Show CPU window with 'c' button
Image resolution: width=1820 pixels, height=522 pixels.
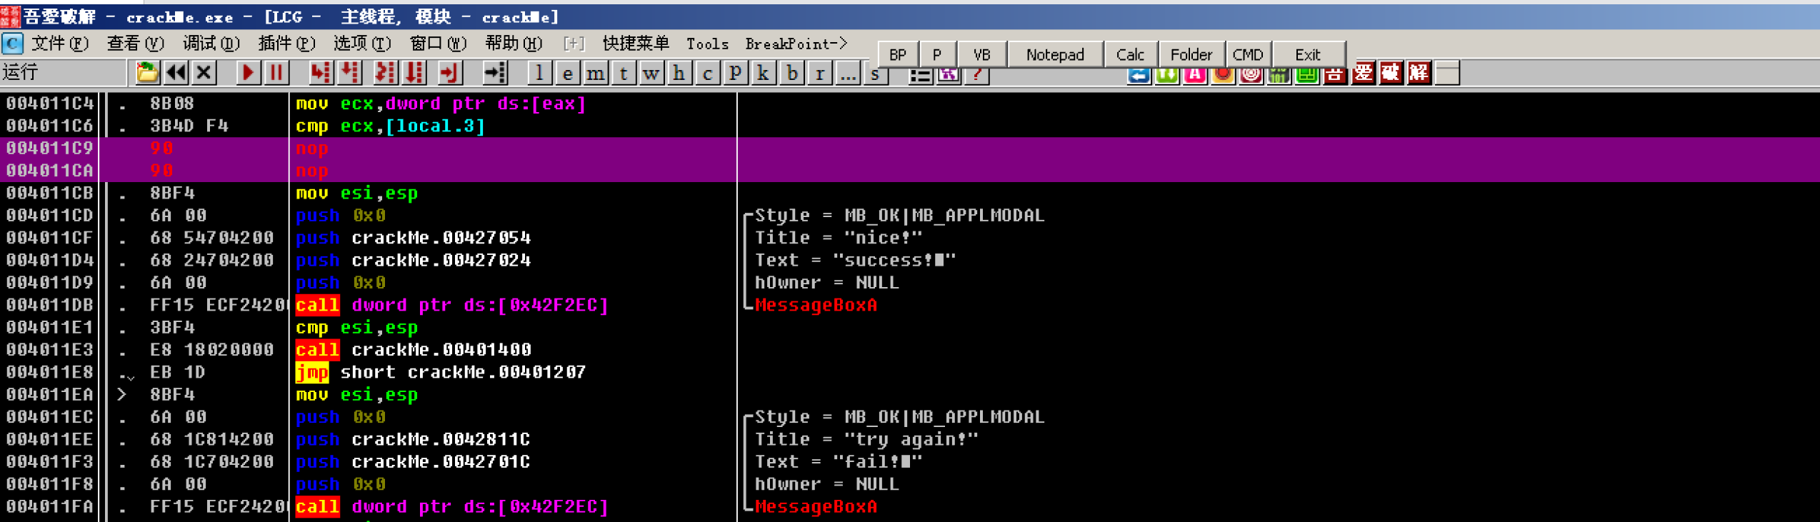point(707,72)
